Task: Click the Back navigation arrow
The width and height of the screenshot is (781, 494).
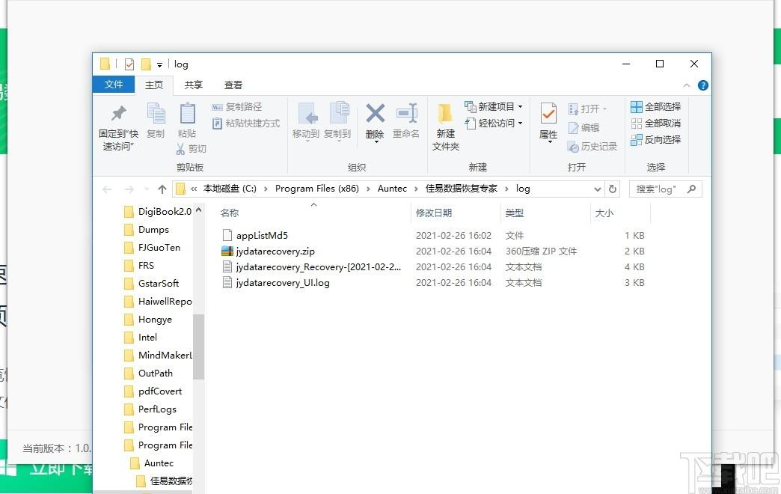Action: pos(107,189)
